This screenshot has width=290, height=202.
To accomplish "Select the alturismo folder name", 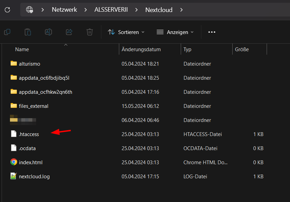I will pos(30,64).
